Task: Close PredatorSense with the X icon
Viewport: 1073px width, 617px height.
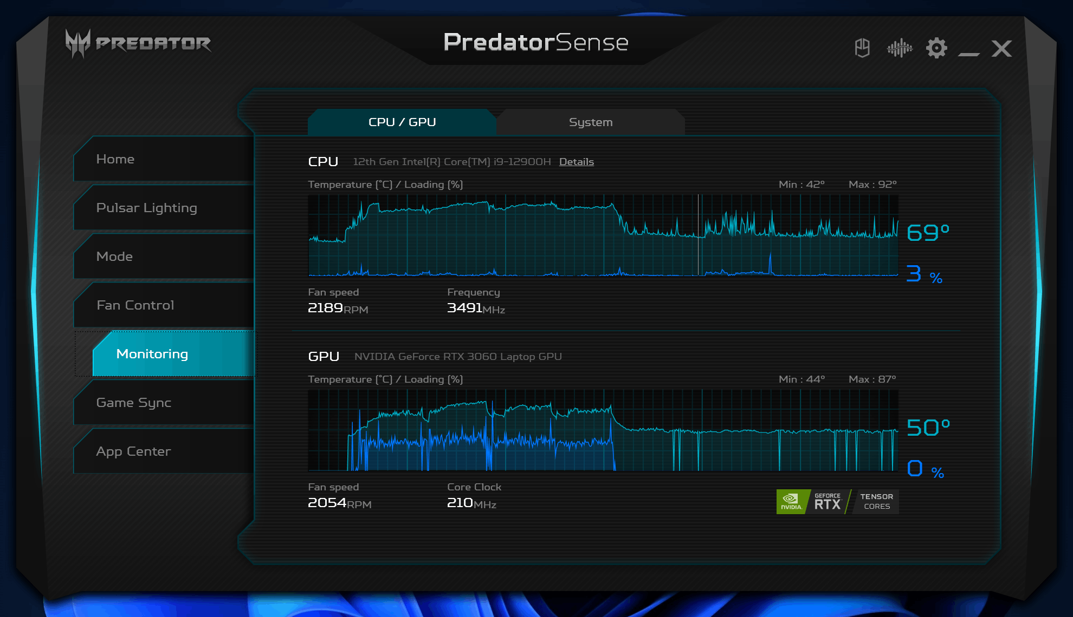Action: tap(1001, 49)
